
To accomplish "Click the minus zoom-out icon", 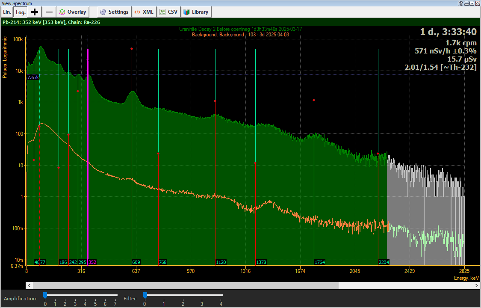I will coord(49,12).
